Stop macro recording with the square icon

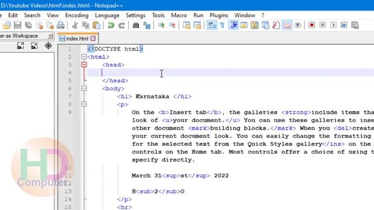click(323, 25)
